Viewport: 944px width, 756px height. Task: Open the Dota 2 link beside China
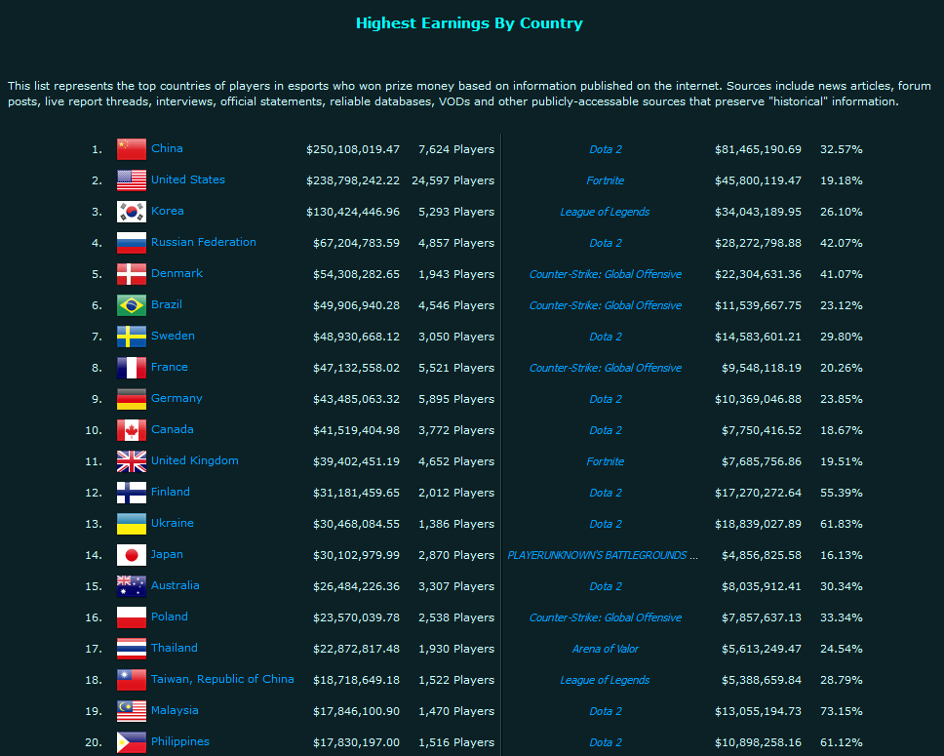coord(605,148)
